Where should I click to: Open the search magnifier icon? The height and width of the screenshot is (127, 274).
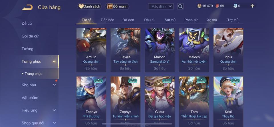tap(180, 7)
